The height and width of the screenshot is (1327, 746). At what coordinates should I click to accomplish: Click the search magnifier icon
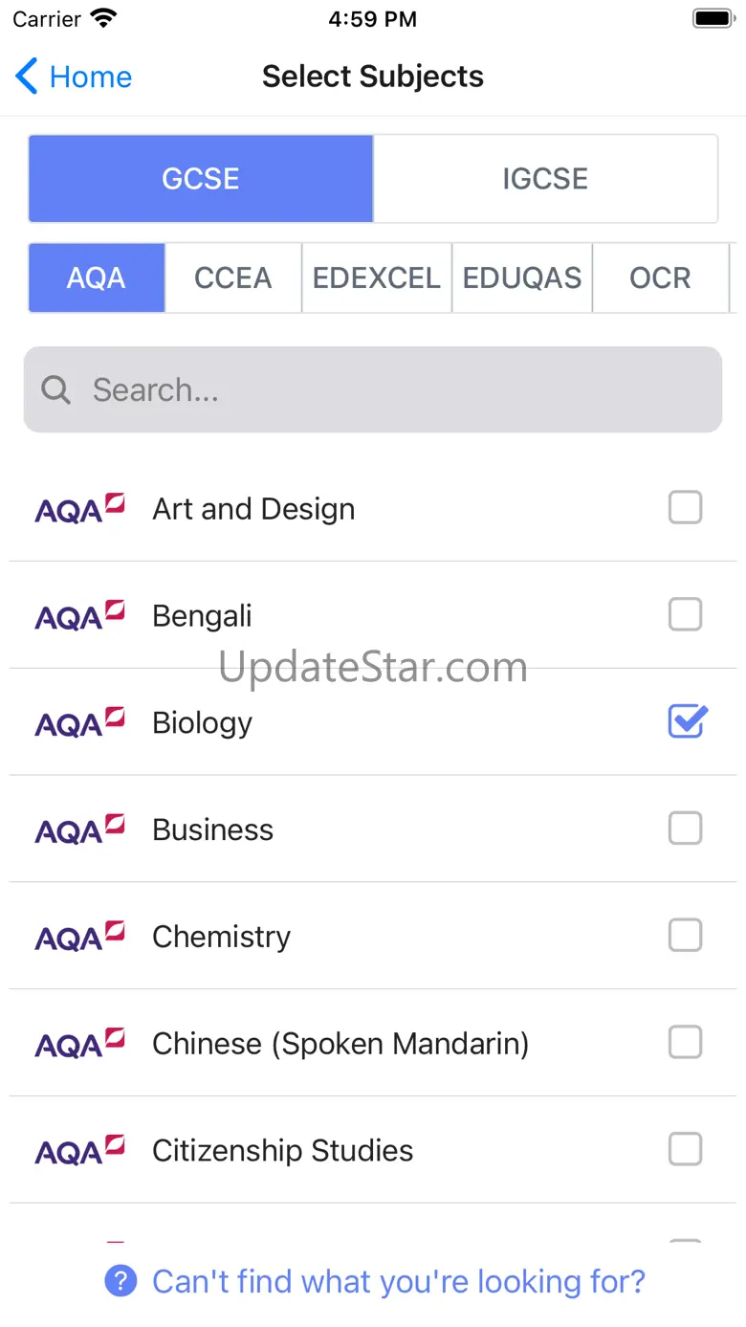(56, 389)
